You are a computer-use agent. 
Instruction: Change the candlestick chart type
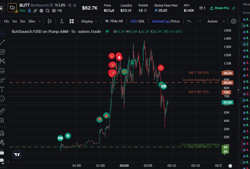[x=50, y=21]
